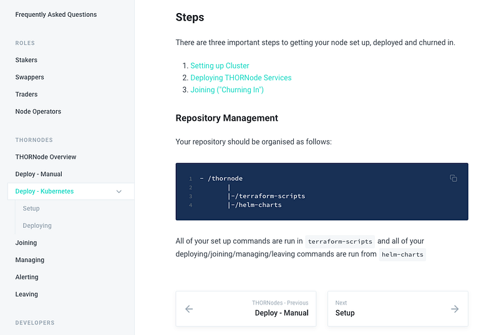Collapse the Deploy - Kubernetes section chevron
Viewport: 499px width, 335px height.
coord(119,191)
